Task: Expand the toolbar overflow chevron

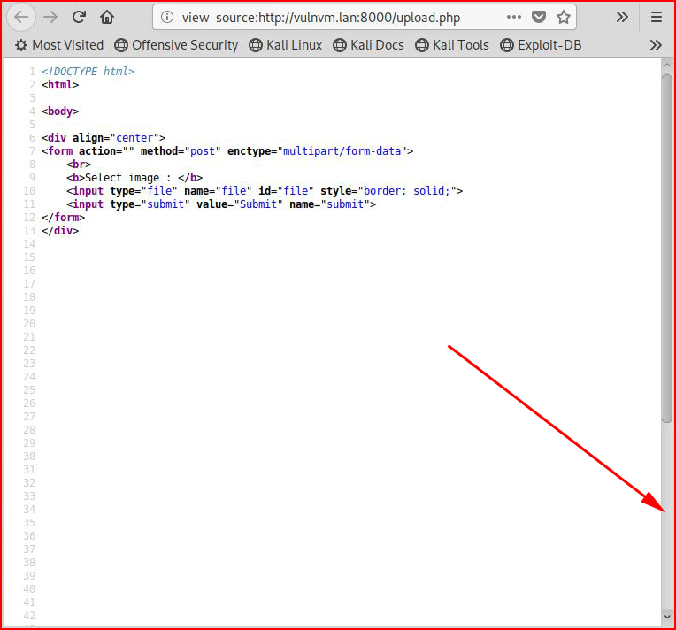Action: coord(622,17)
